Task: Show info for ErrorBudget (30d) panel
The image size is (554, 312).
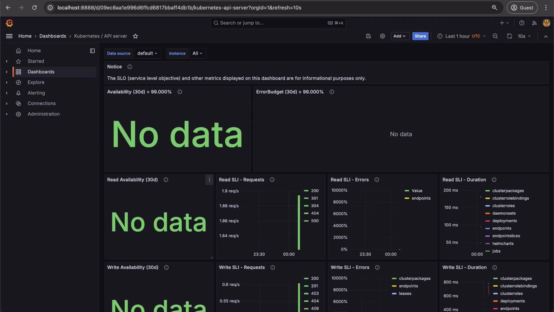Action: [332, 92]
